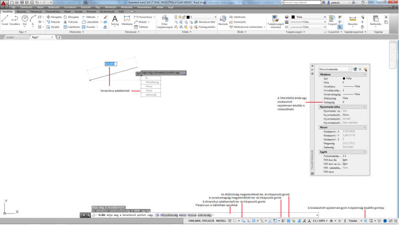The height and width of the screenshot is (225, 399).
Task: Open the Szerkesztés menu
Action: pyautogui.click(x=26, y=7)
